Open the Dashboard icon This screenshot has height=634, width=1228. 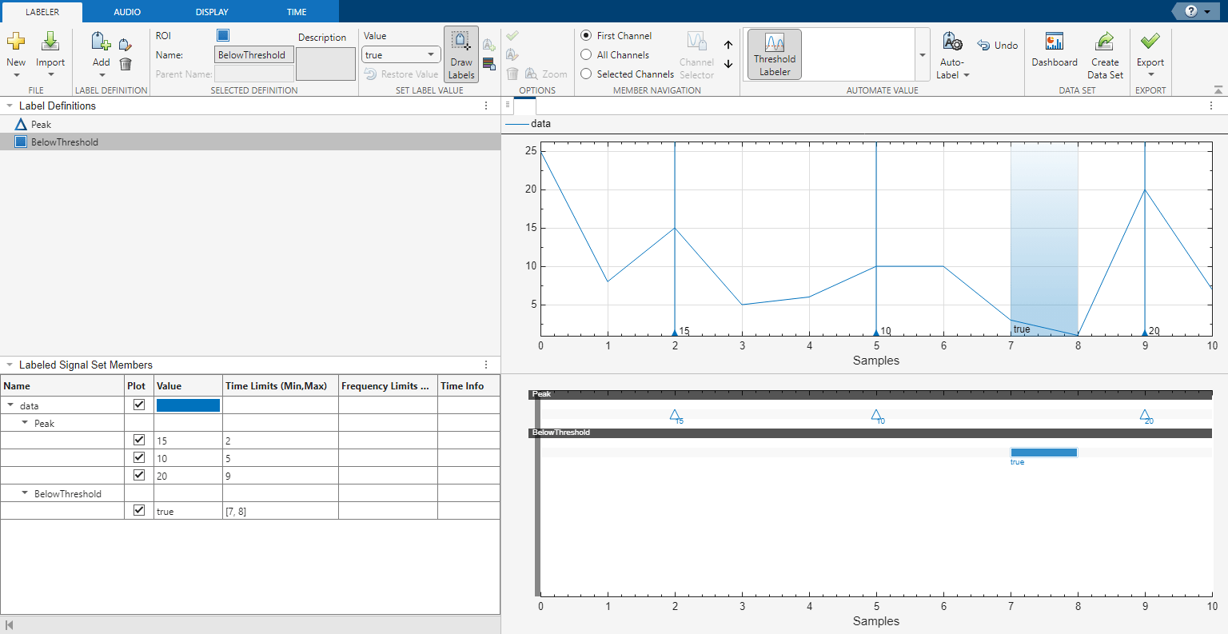(1055, 42)
